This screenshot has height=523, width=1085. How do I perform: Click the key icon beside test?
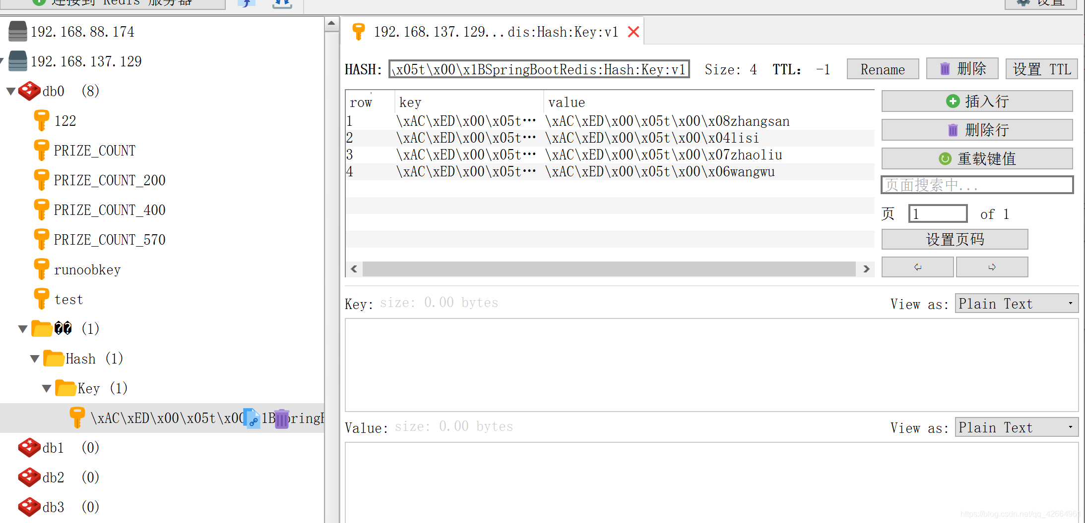pos(41,299)
